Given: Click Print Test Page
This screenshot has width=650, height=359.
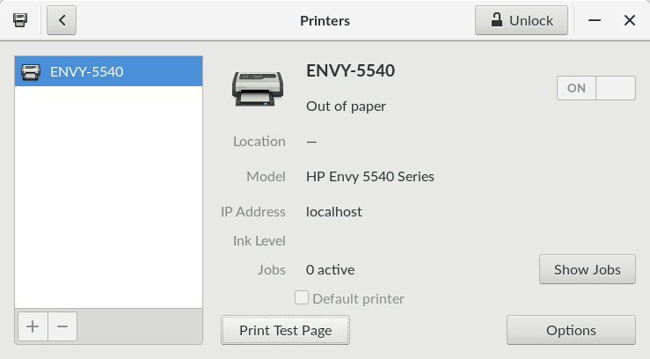Looking at the screenshot, I should point(285,330).
